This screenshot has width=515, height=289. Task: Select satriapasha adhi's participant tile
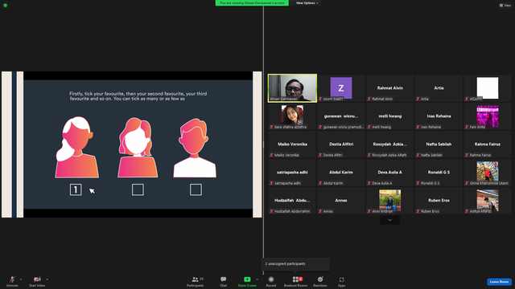292,173
